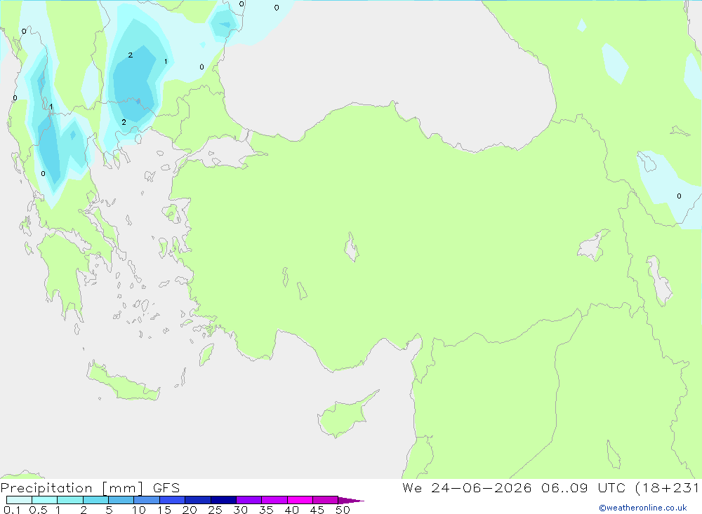This screenshot has height=514, width=702.
Task: Click legend scale label "40"
Action: [x=291, y=510]
